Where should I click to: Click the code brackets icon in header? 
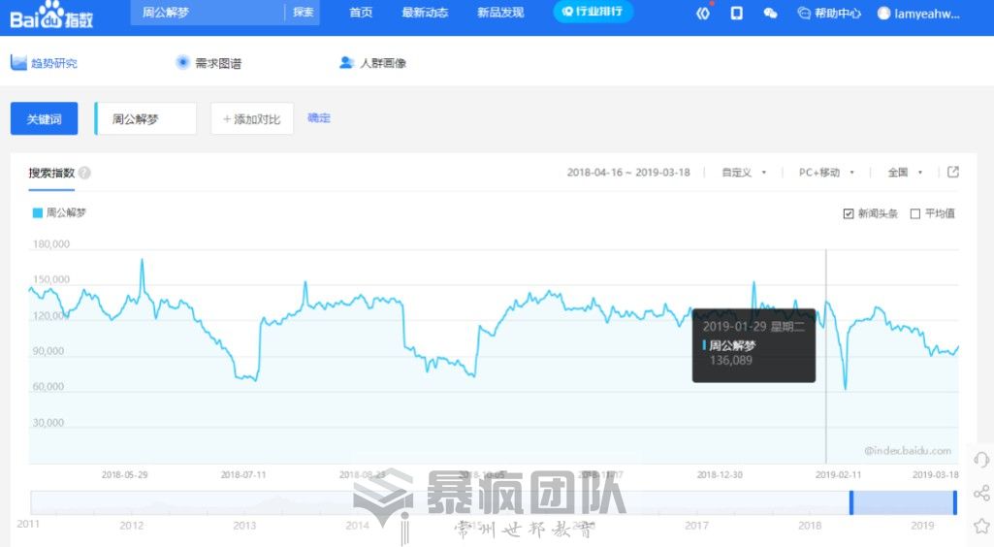click(x=703, y=14)
